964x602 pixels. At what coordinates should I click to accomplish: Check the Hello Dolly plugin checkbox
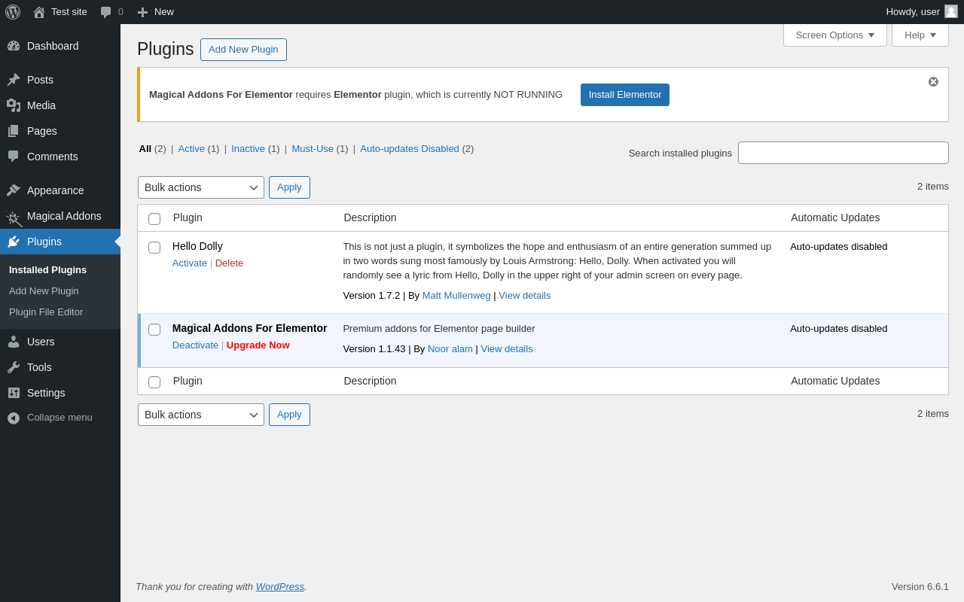click(x=154, y=248)
